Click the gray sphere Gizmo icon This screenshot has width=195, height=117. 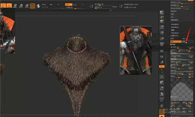38,6
